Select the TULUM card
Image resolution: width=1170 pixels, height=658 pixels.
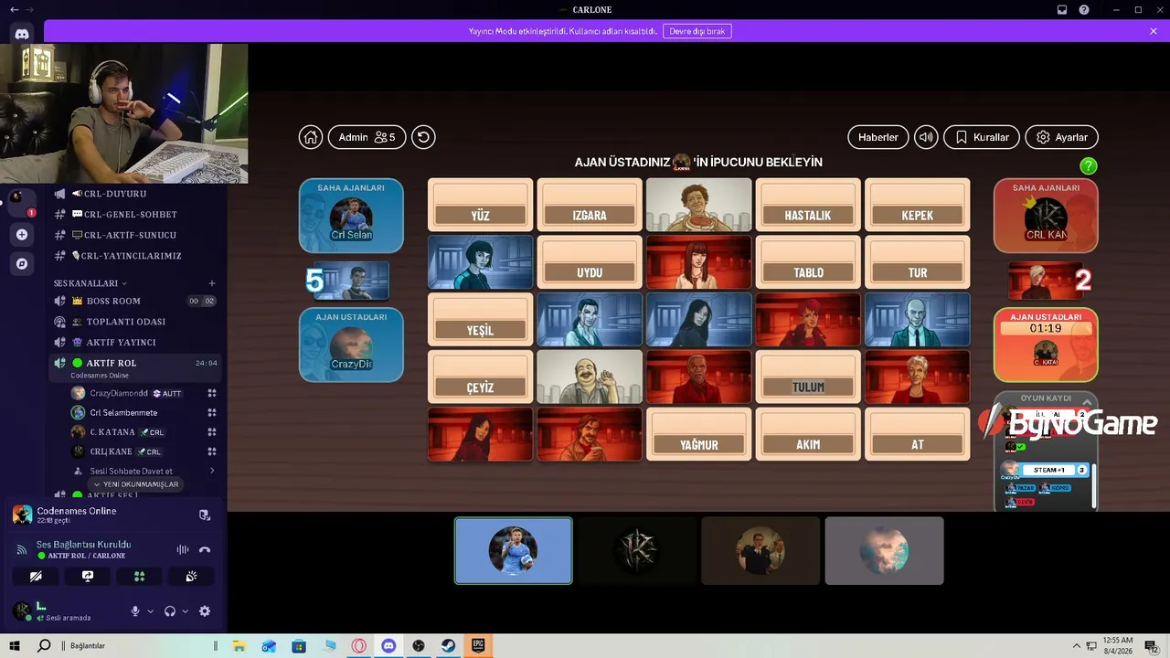(808, 377)
